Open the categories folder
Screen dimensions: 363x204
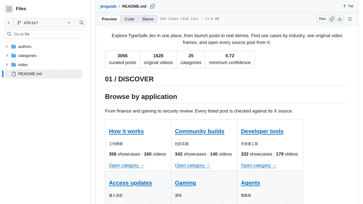click(27, 56)
